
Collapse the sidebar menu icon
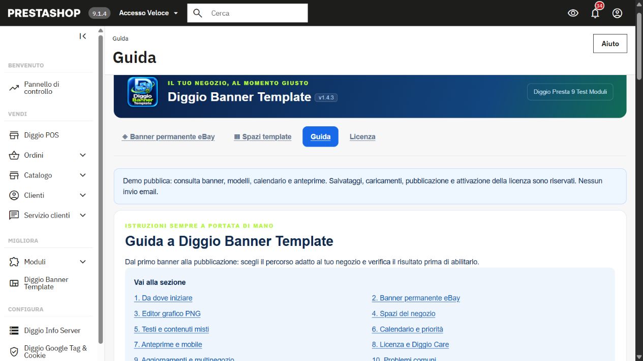[x=83, y=36]
